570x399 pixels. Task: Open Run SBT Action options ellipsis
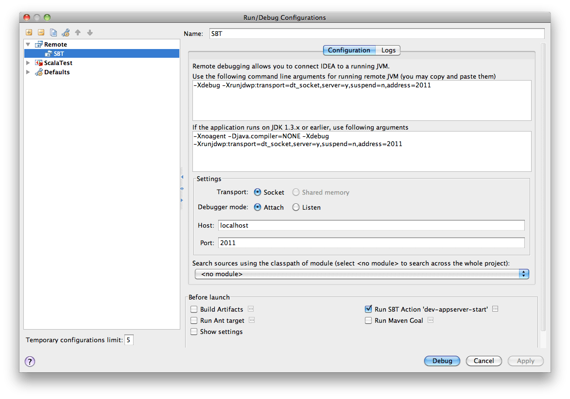click(x=495, y=309)
